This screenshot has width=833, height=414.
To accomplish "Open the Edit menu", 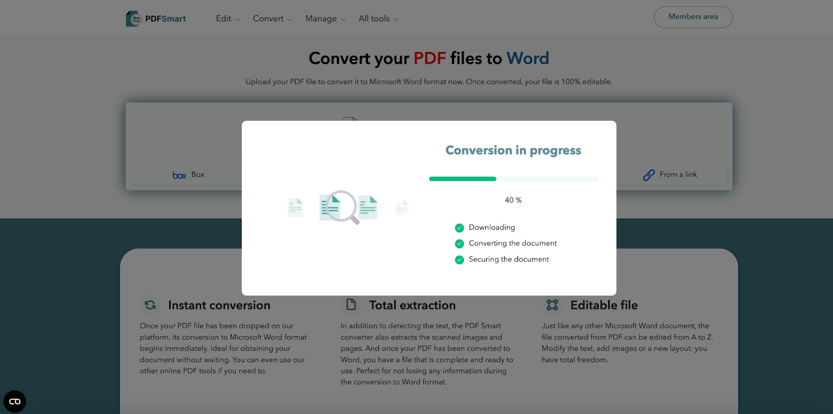I will click(x=228, y=19).
